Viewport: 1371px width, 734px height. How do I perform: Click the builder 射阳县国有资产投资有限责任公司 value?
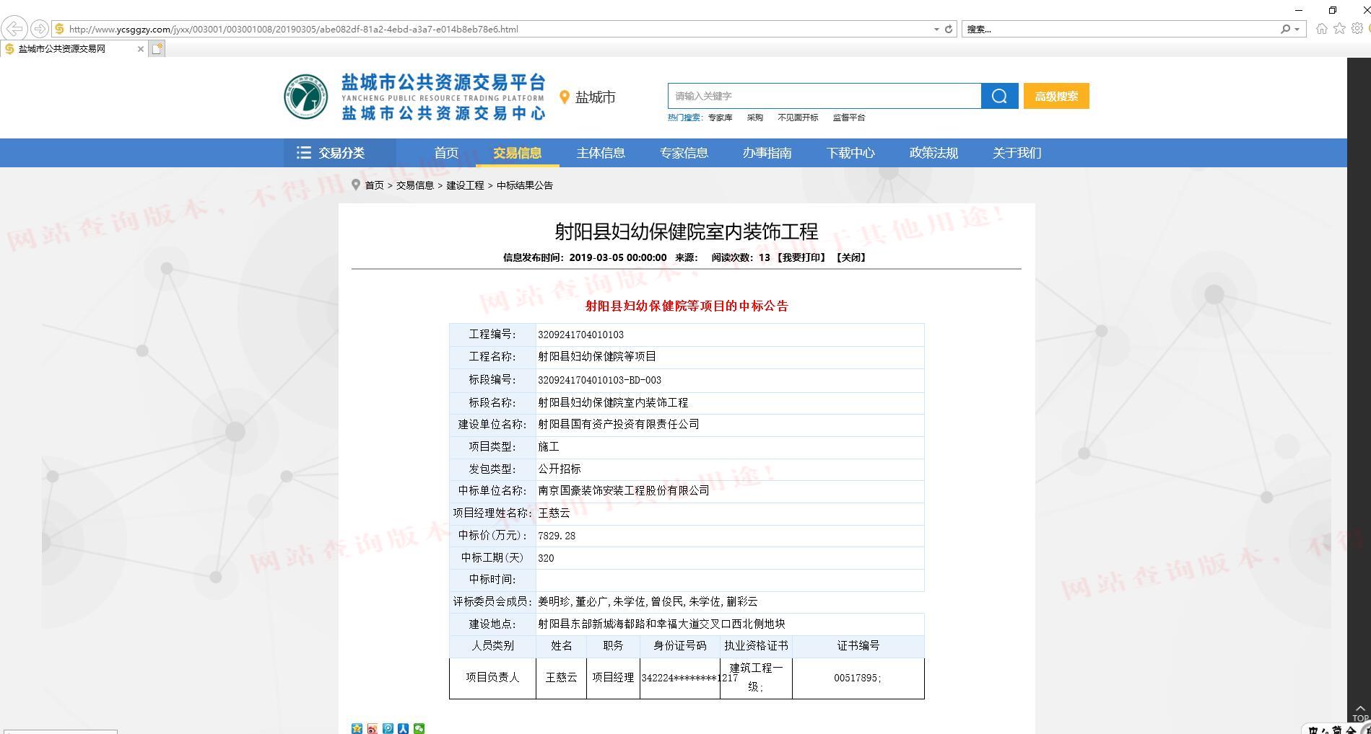(619, 425)
